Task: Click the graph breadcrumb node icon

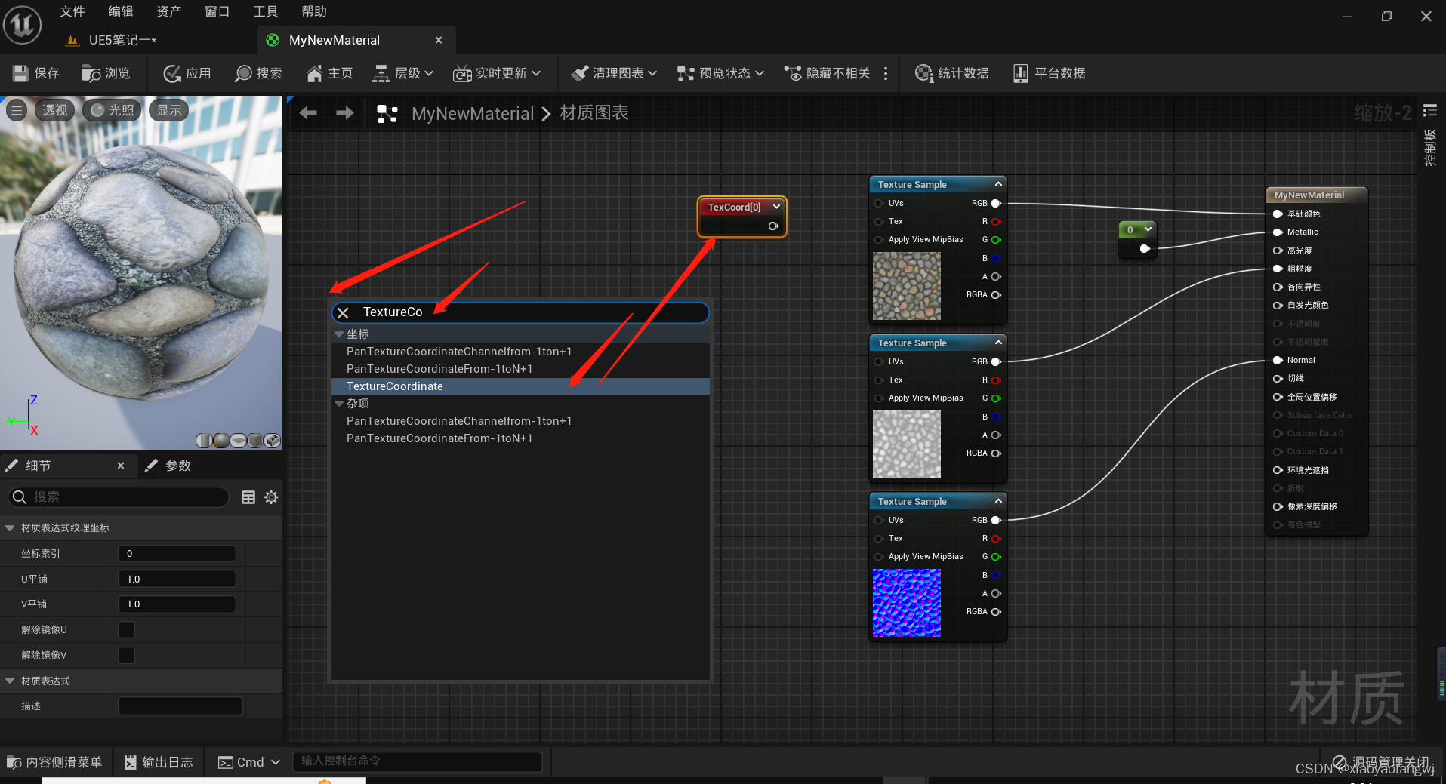Action: [x=387, y=114]
